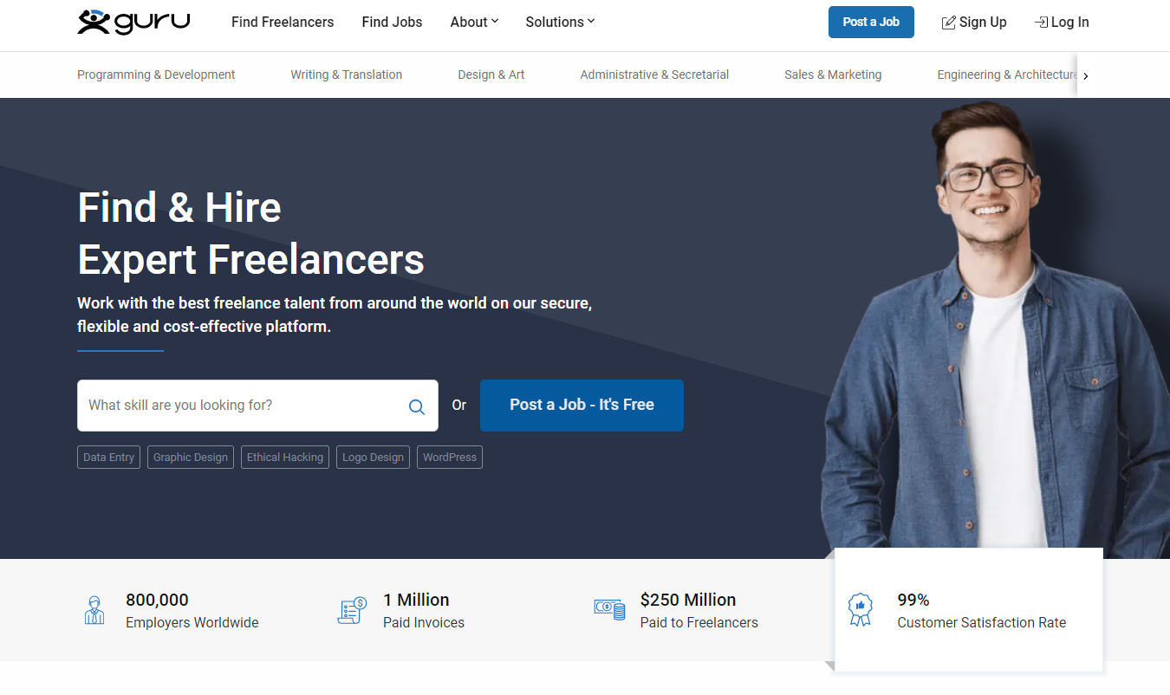Click the Paid Invoices document icon
This screenshot has height=695, width=1170.
click(x=352, y=610)
